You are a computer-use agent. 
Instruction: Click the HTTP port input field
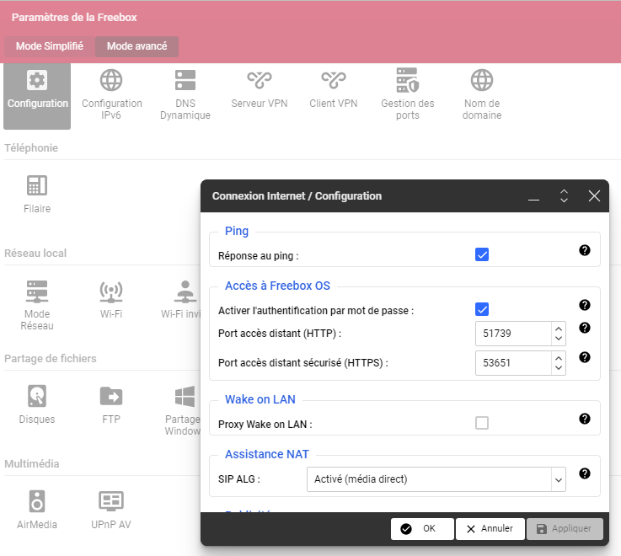(512, 334)
